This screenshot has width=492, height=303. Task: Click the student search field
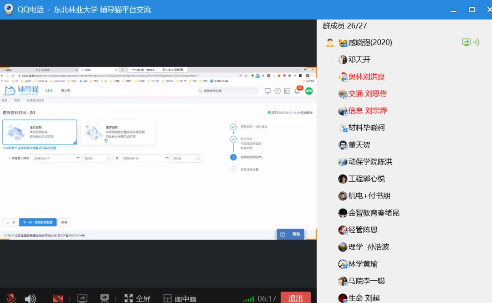[227, 91]
